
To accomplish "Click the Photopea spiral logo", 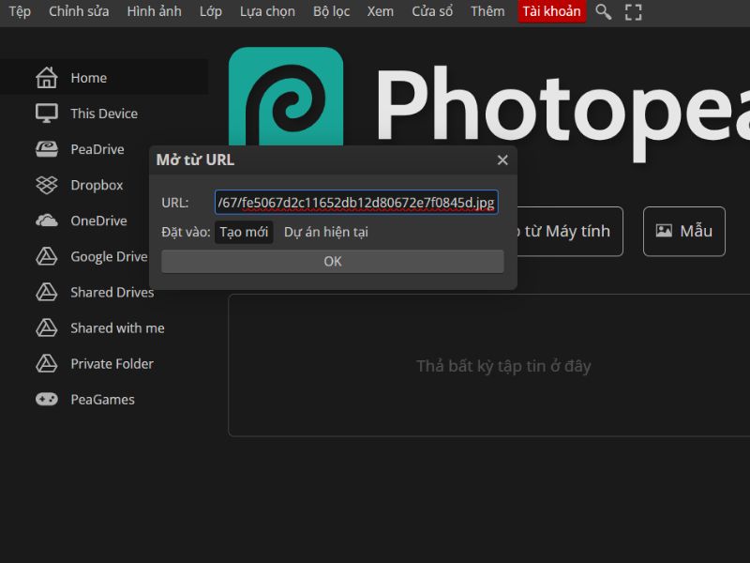I will 286,96.
